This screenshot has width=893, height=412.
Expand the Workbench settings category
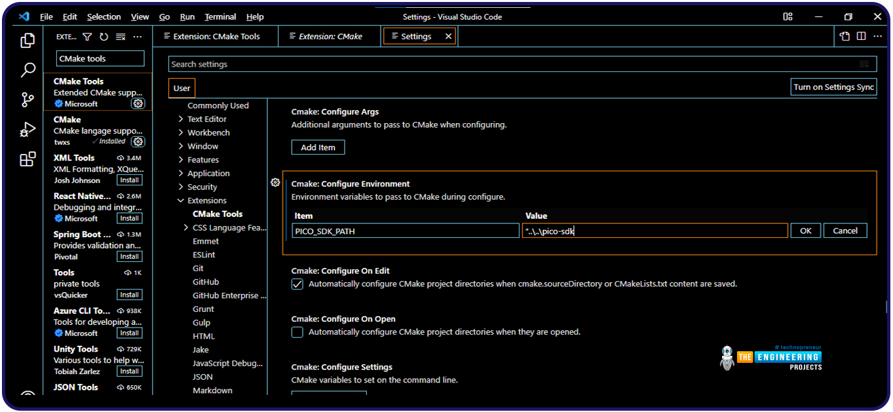point(181,132)
